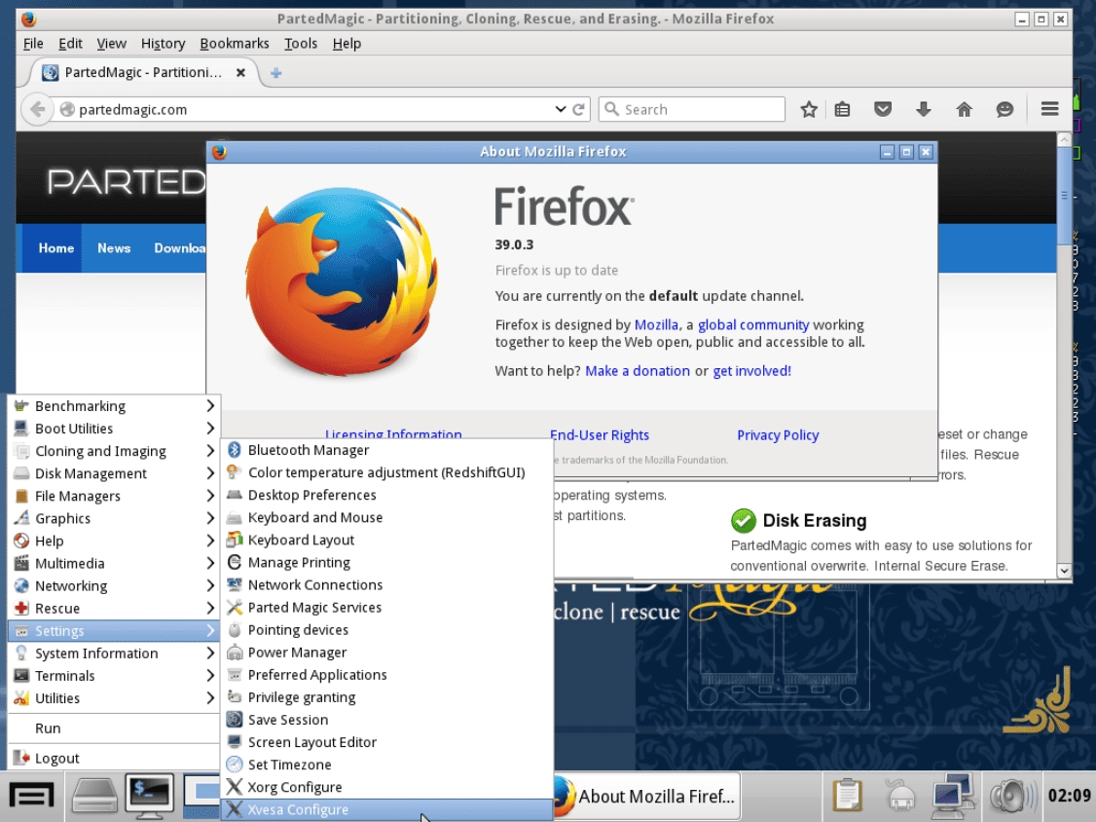
Task: Open the End-User Rights link
Action: 599,435
